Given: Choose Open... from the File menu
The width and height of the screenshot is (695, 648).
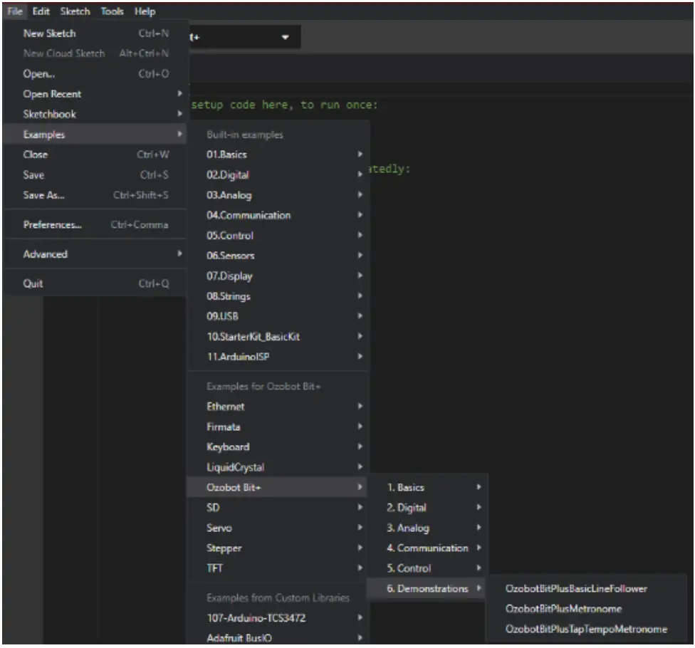Looking at the screenshot, I should (x=95, y=73).
